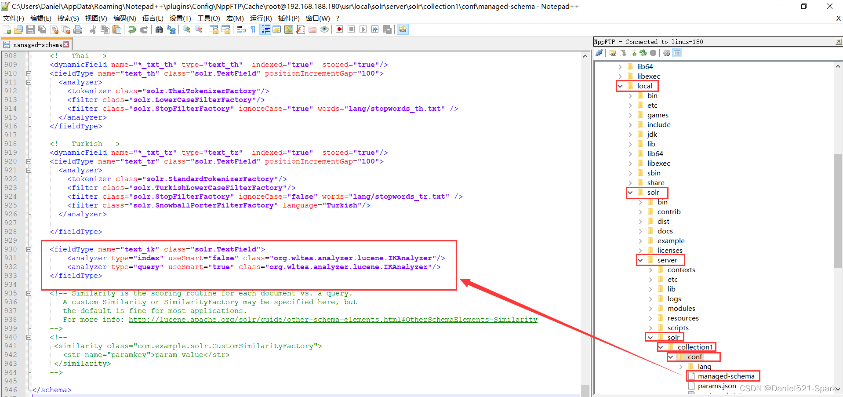The width and height of the screenshot is (843, 397).
Task: Run macro multiple times icon
Action: 375,29
